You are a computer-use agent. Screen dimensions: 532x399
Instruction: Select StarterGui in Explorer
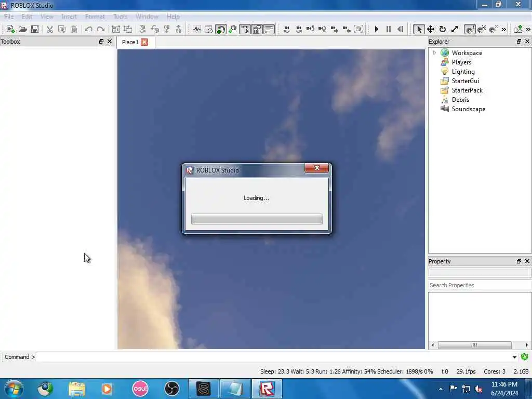click(465, 81)
